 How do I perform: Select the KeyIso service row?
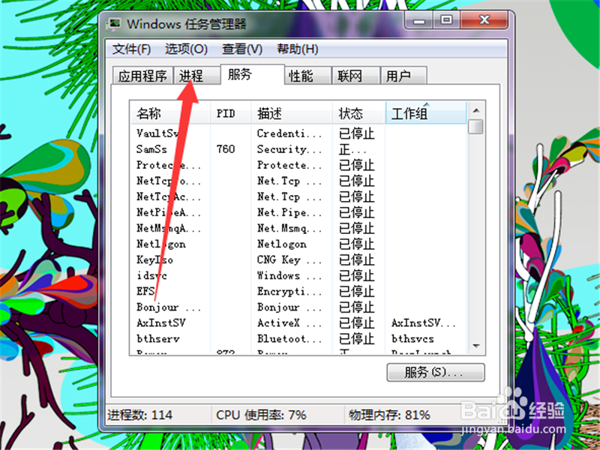[298, 259]
